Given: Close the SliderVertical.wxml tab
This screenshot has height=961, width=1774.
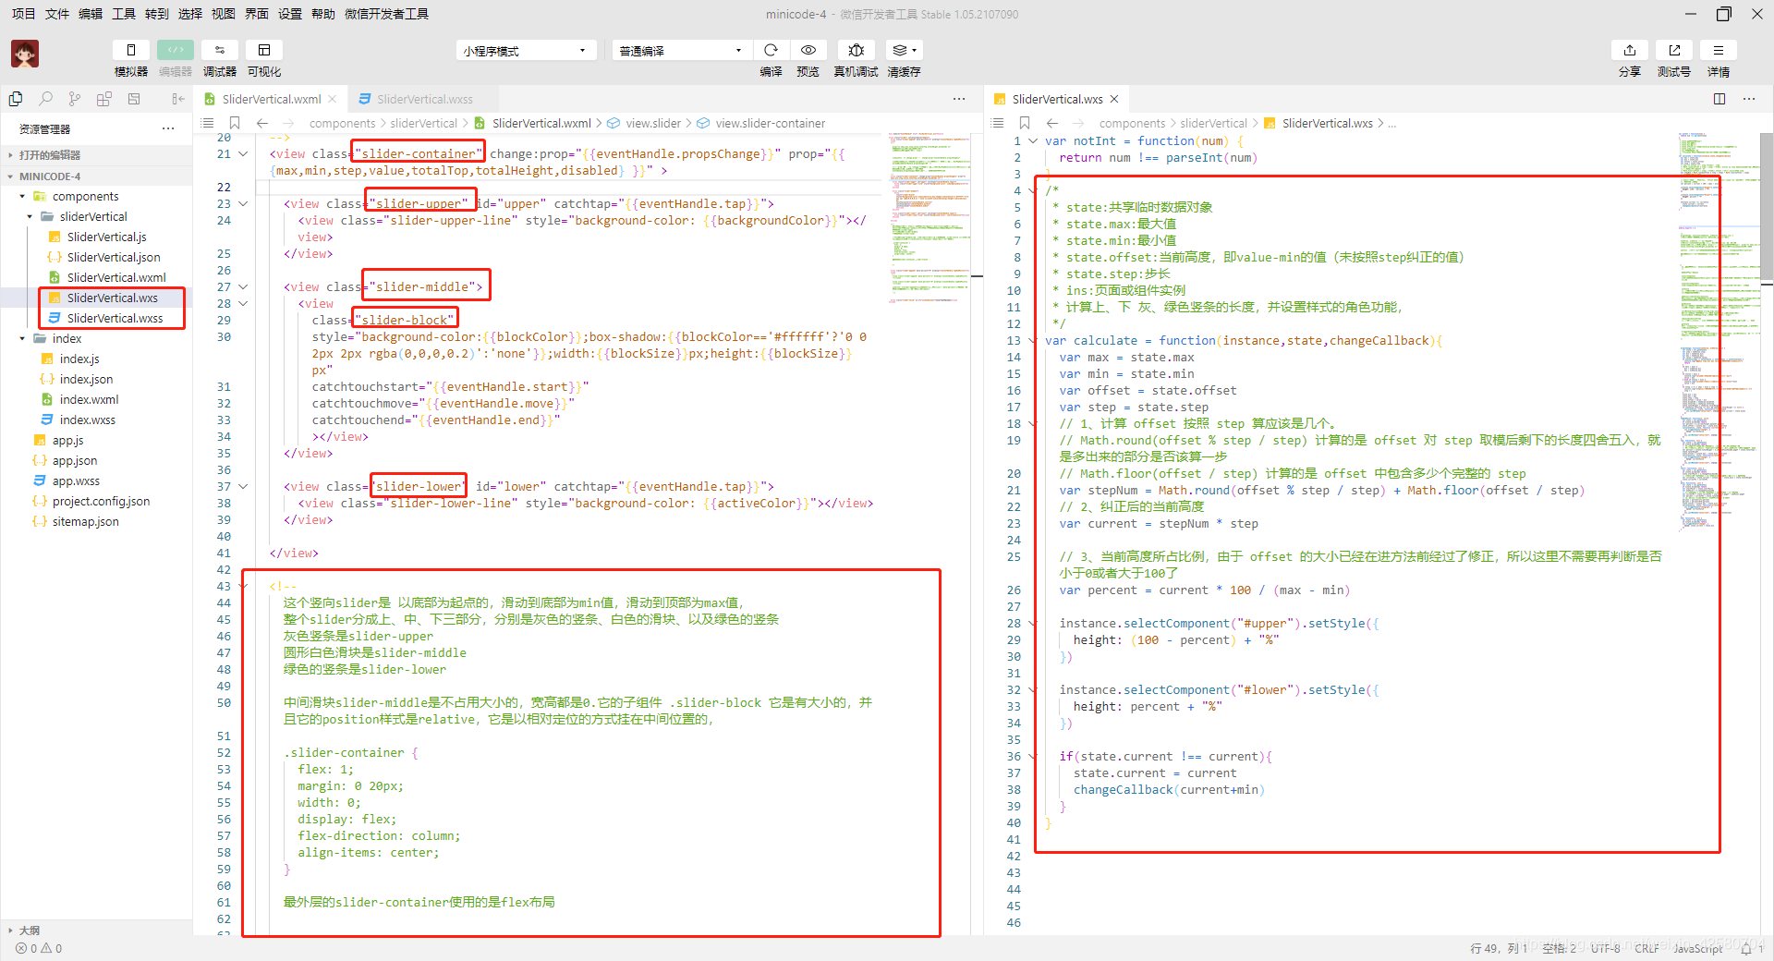Looking at the screenshot, I should 333,99.
